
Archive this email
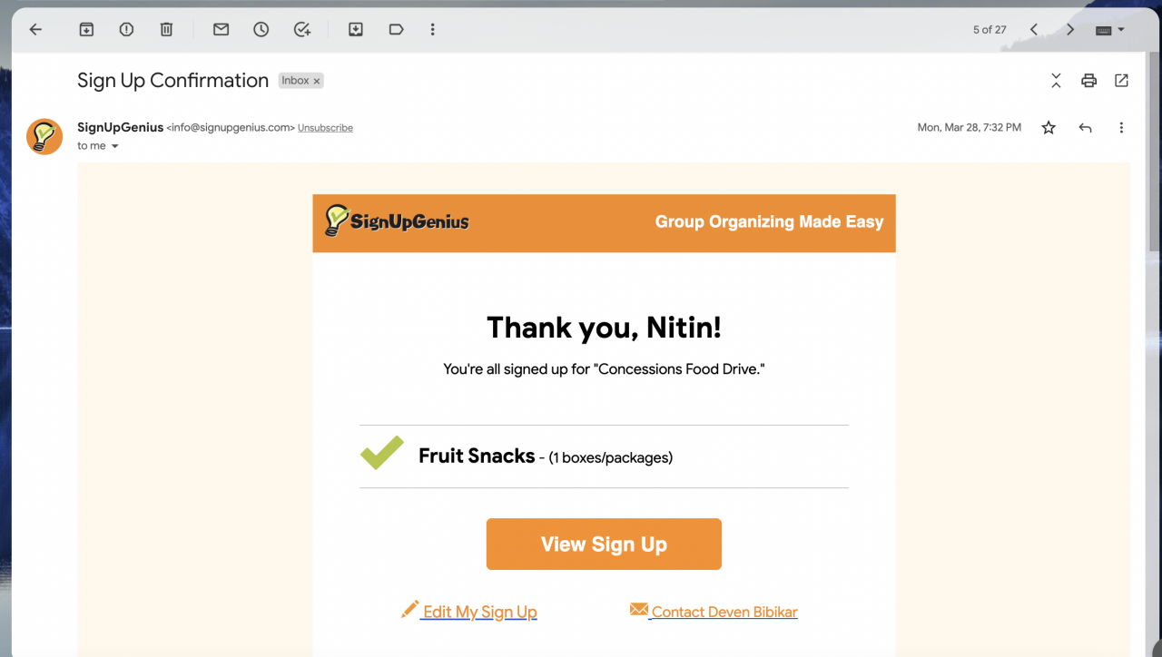(86, 30)
